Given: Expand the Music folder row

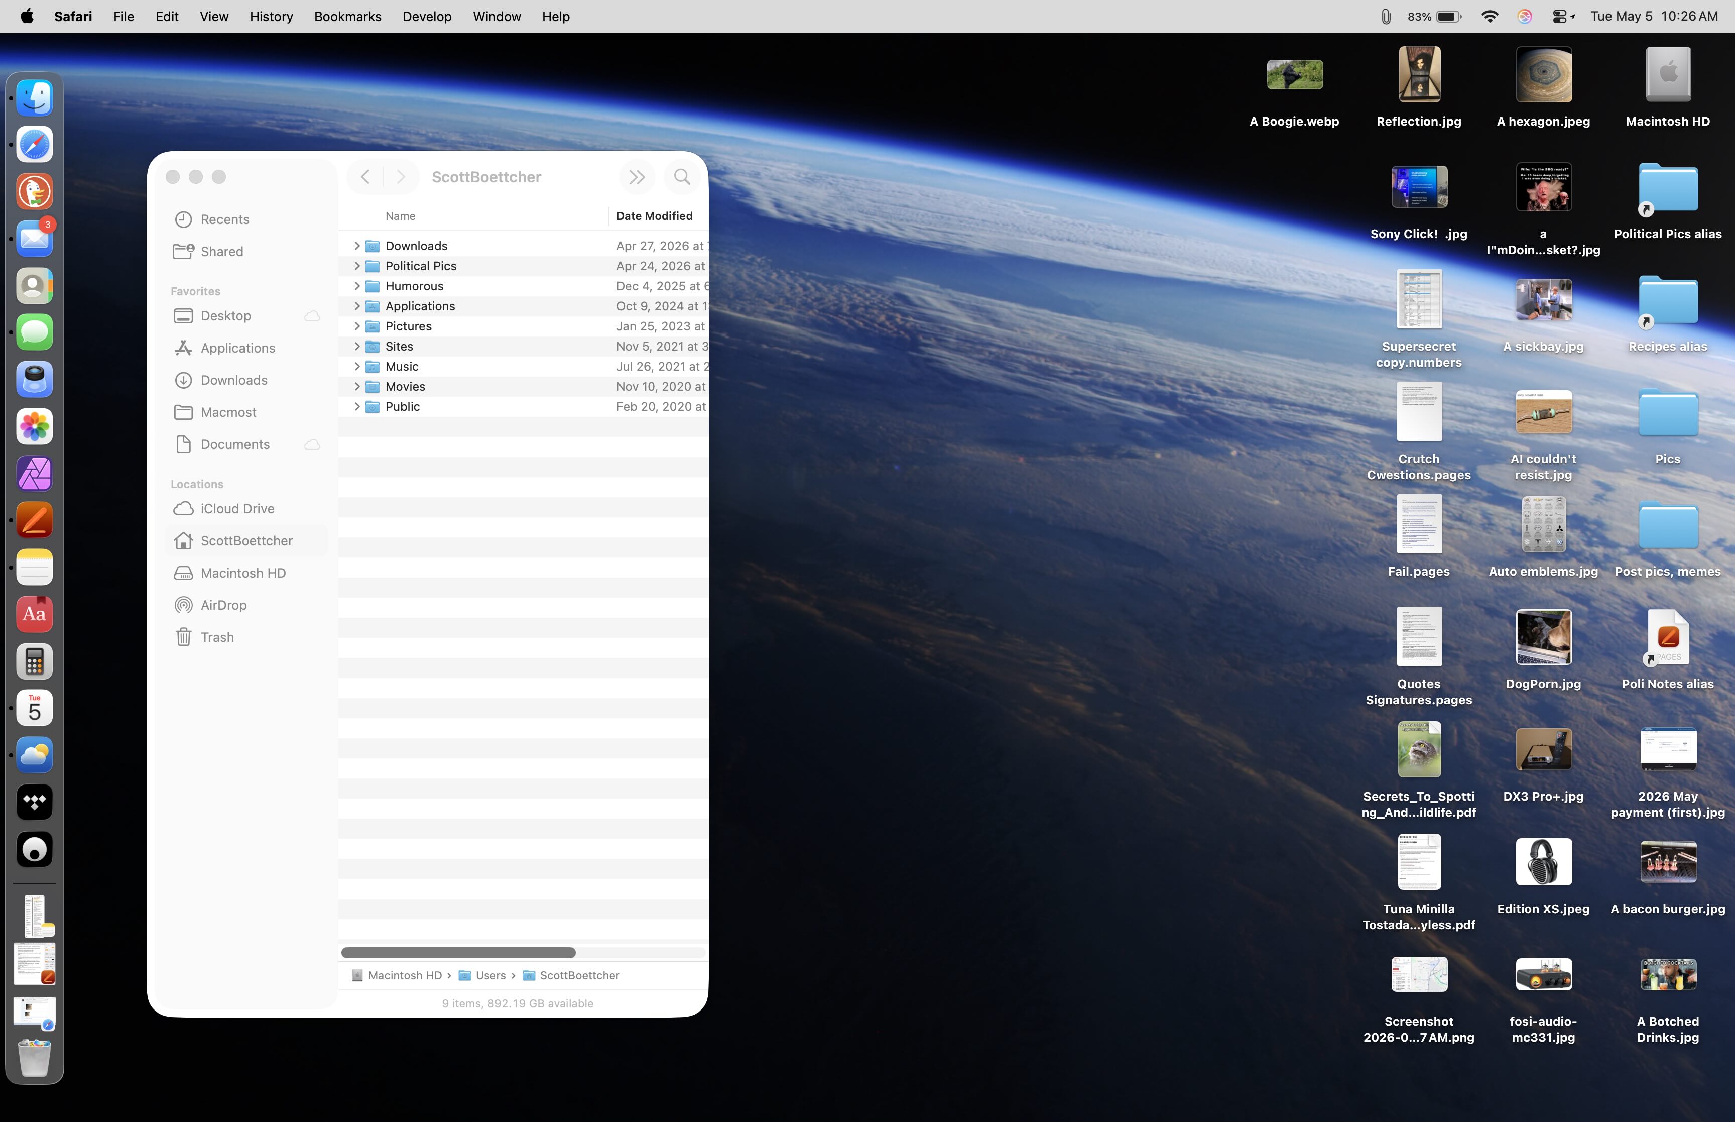Looking at the screenshot, I should coord(357,366).
